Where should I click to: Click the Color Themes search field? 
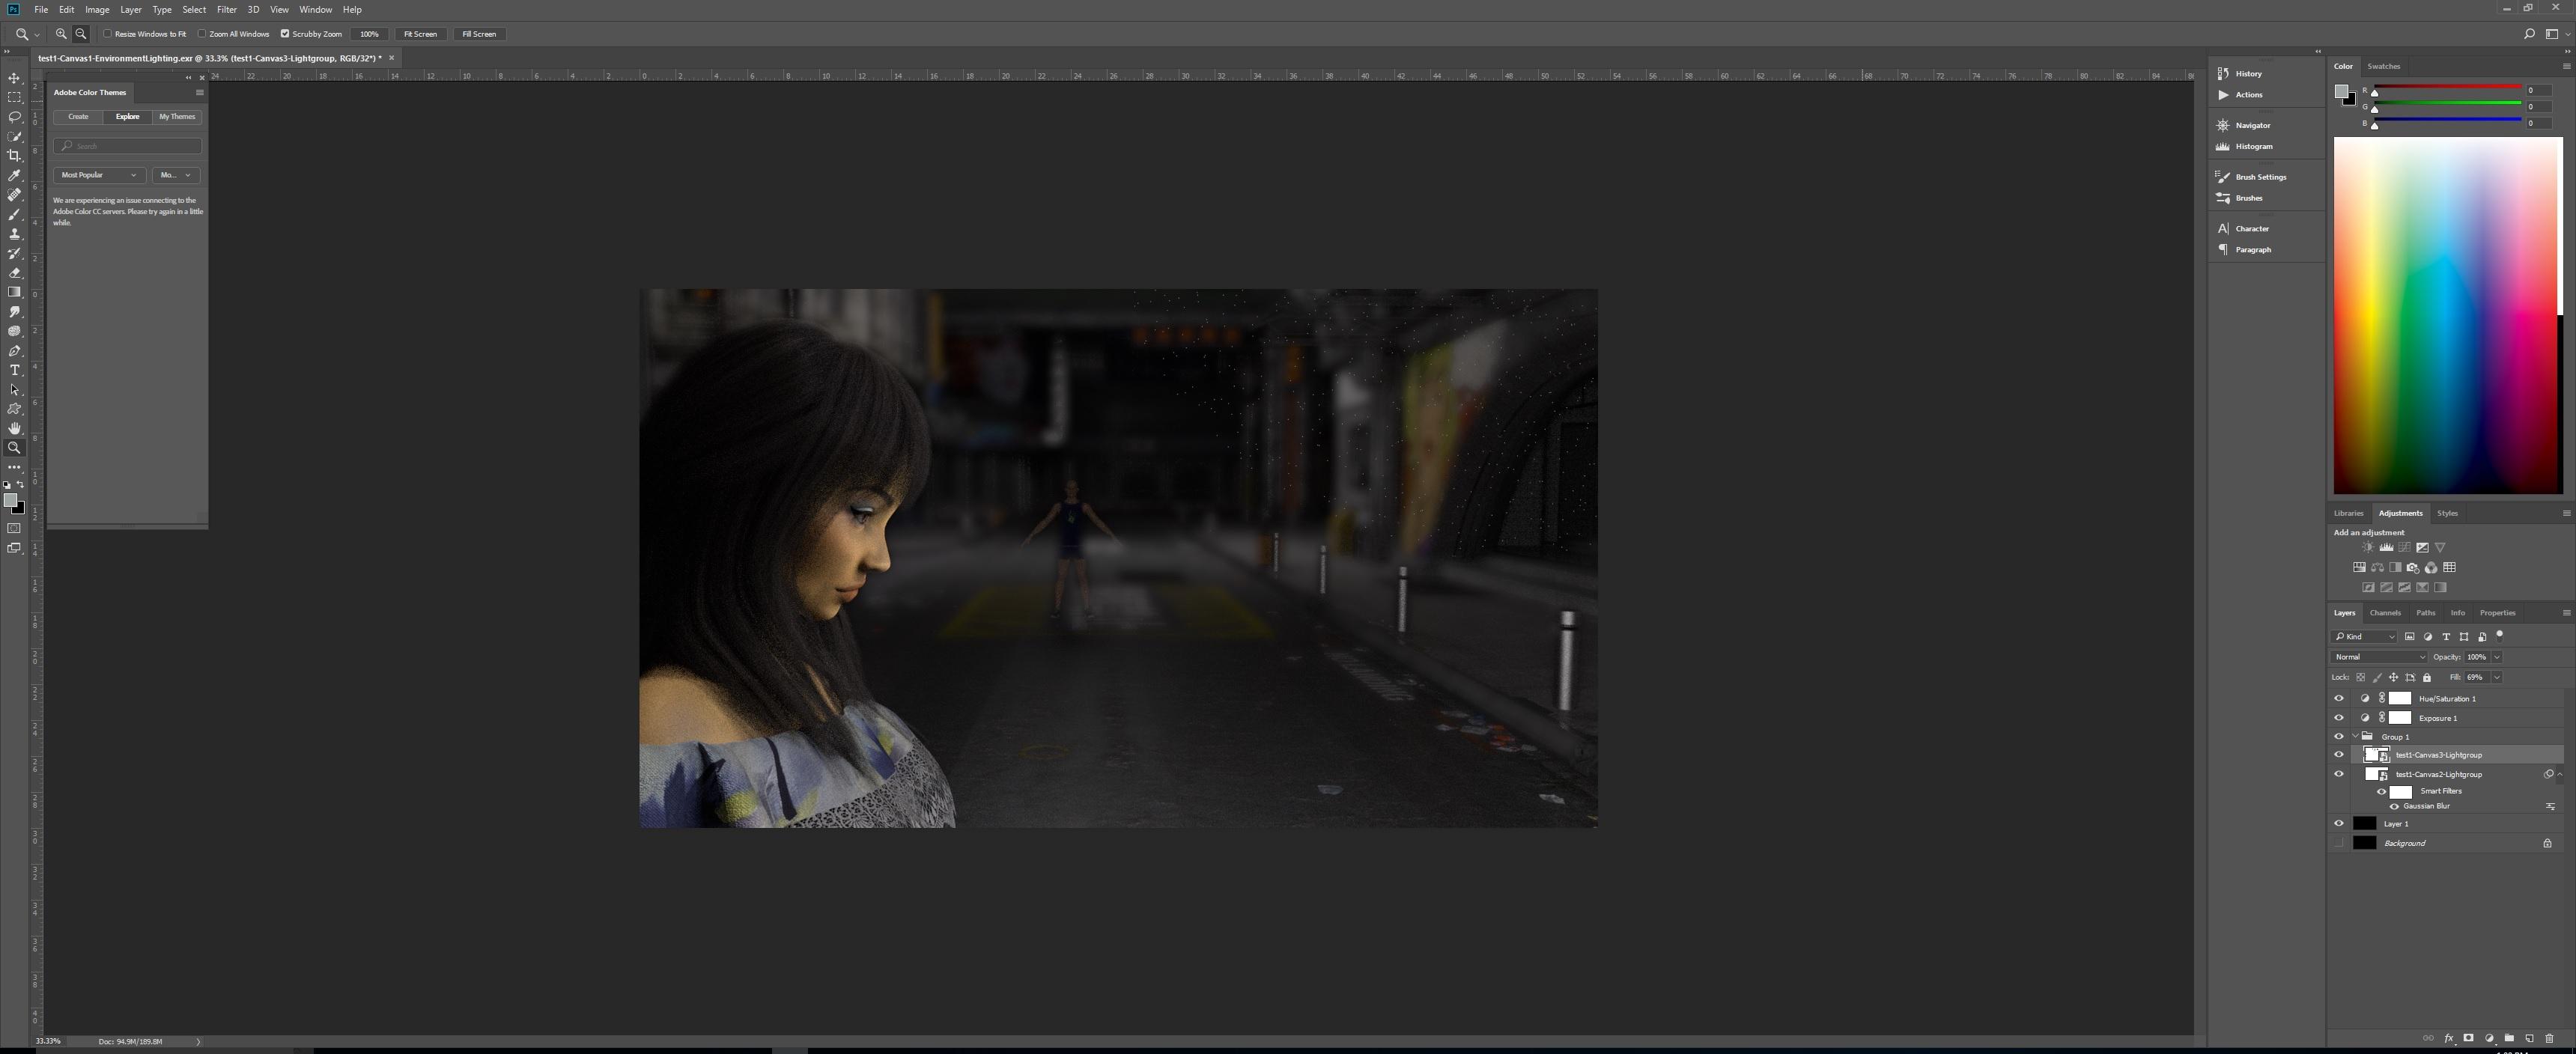click(128, 146)
